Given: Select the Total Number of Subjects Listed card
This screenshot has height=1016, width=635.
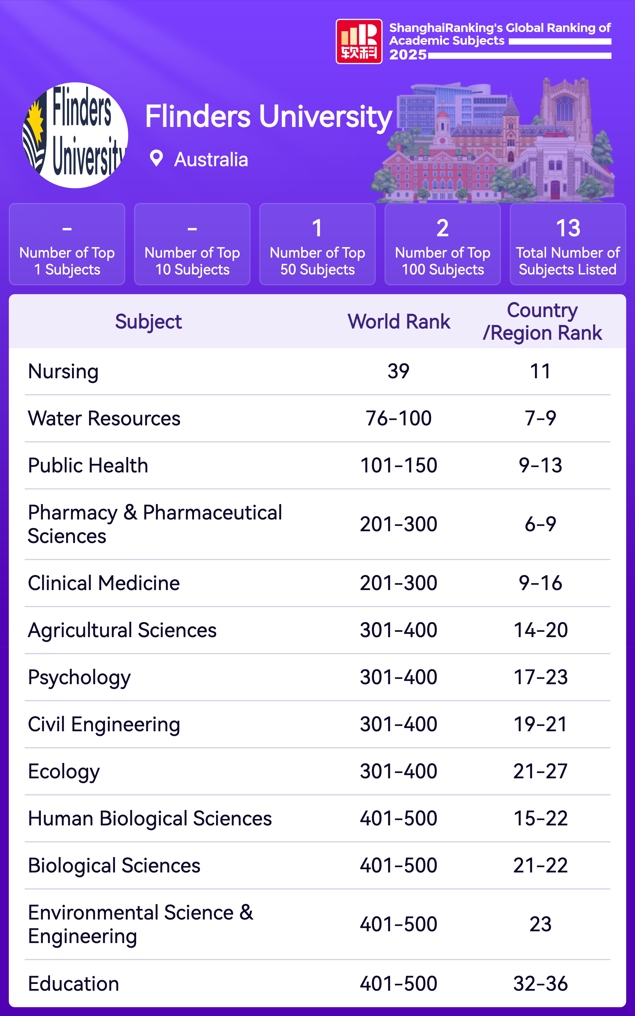Looking at the screenshot, I should [x=567, y=244].
